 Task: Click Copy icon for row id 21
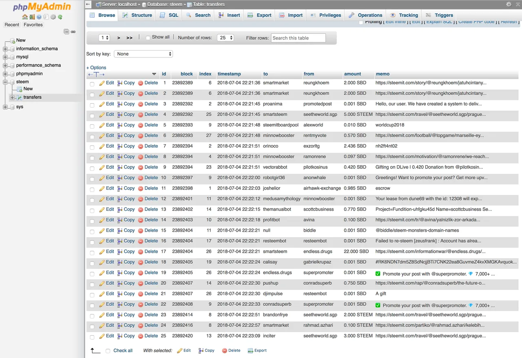tap(120, 294)
